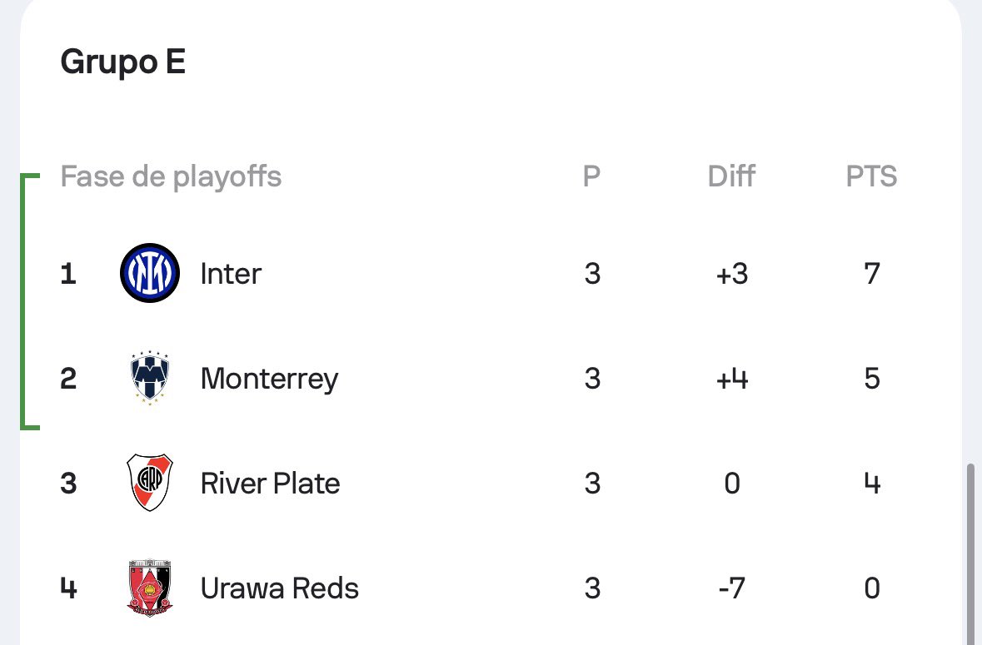Select River Plate's 4 points value
This screenshot has height=645, width=982.
pos(872,483)
